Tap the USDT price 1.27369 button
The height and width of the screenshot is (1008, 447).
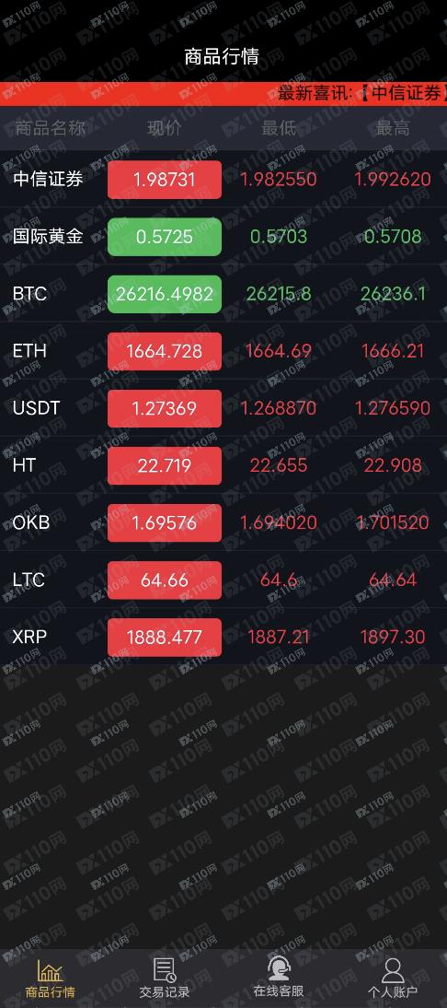click(165, 408)
